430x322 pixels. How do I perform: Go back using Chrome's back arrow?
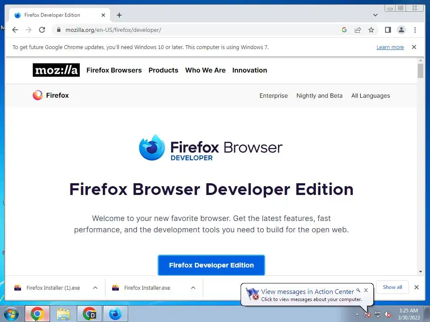[x=15, y=30]
